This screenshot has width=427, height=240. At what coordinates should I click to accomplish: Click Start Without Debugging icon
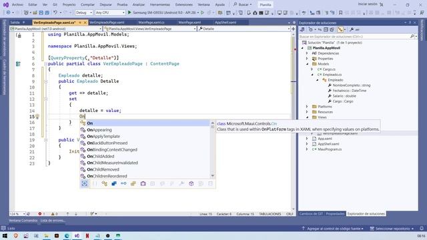pos(202,13)
